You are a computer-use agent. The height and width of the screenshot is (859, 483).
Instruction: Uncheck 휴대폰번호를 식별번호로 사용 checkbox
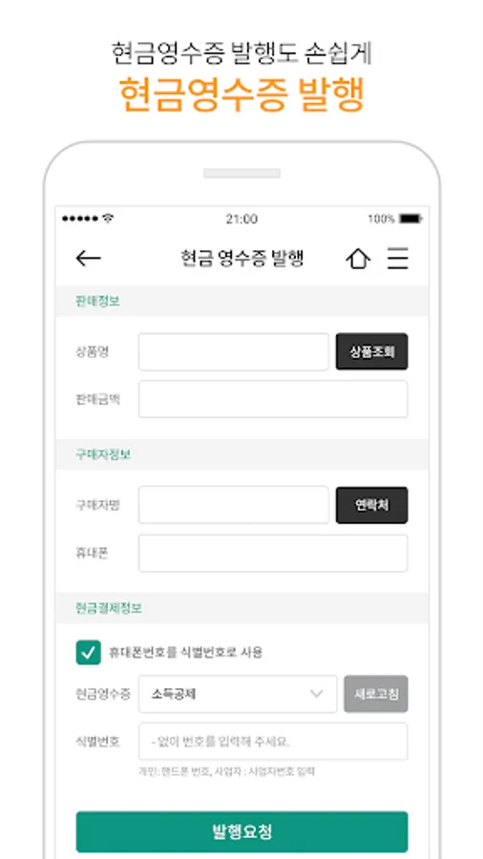[x=88, y=653]
